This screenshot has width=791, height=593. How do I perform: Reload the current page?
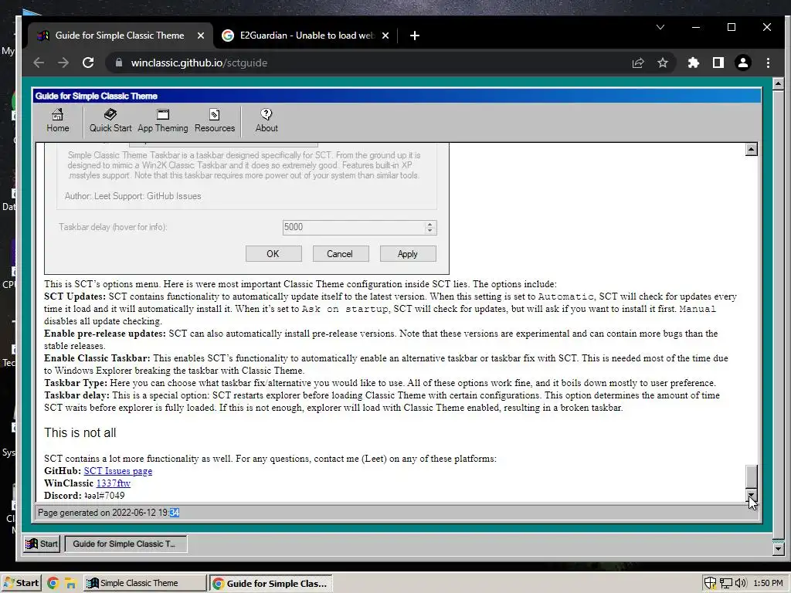[88, 63]
